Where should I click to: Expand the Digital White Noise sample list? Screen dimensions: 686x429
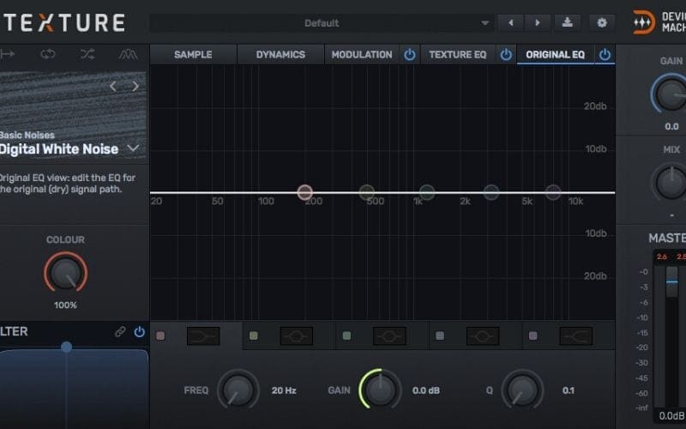(133, 148)
